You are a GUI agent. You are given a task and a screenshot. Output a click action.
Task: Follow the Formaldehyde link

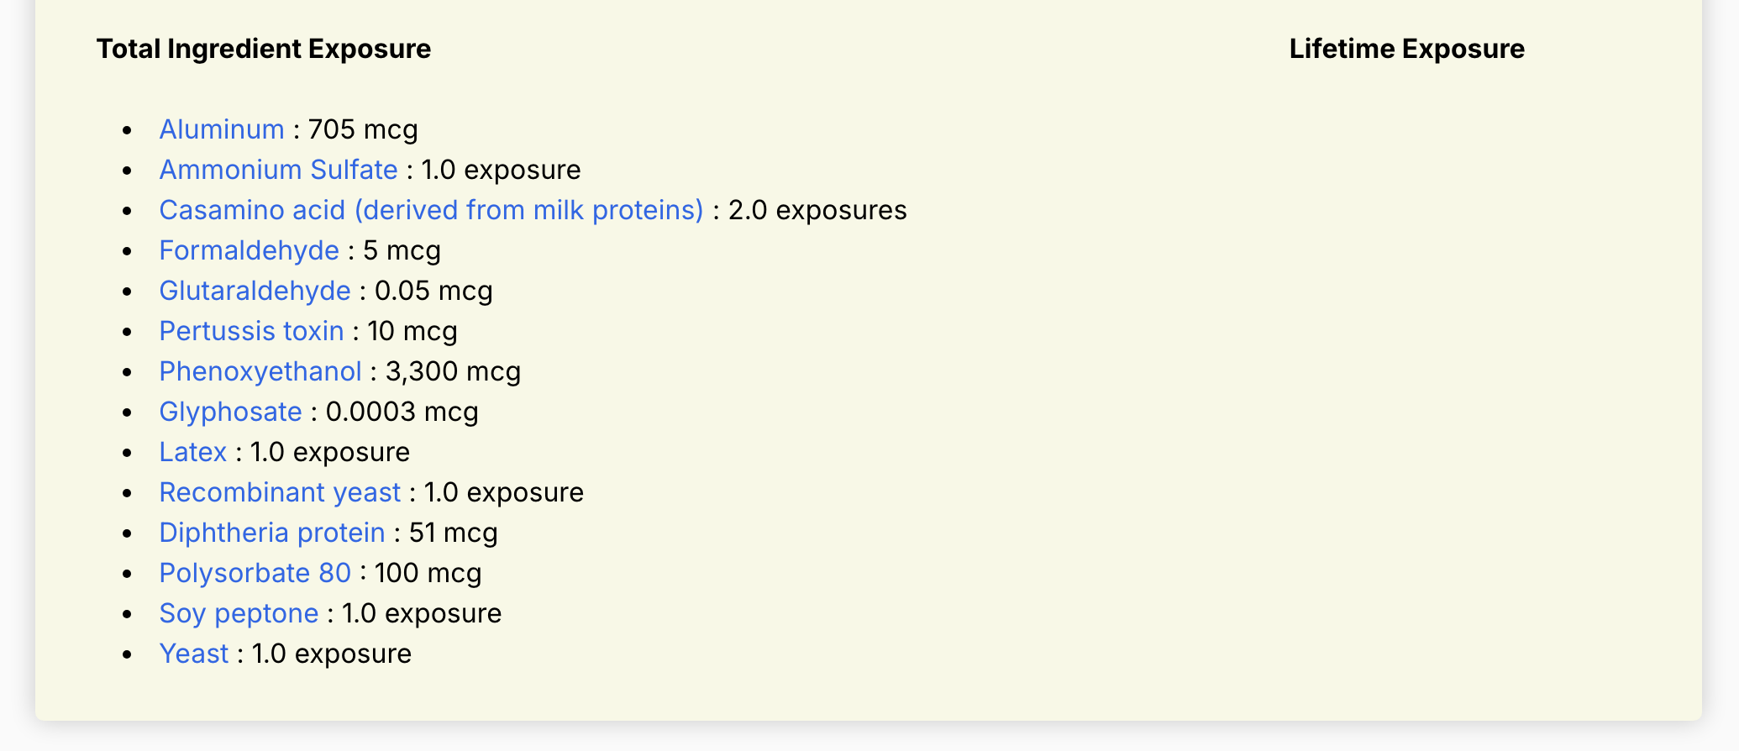tap(250, 250)
